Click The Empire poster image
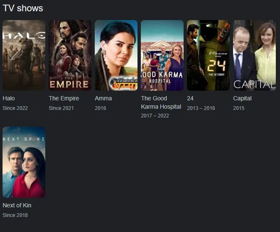The image size is (280, 232). pos(70,55)
